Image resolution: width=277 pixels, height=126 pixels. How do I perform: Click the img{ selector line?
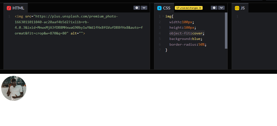[169, 16]
